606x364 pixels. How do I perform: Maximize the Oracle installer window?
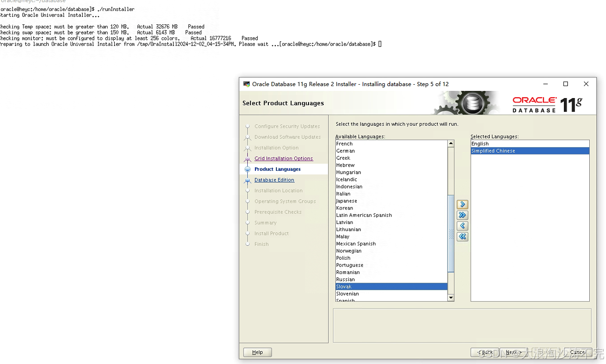tap(565, 84)
